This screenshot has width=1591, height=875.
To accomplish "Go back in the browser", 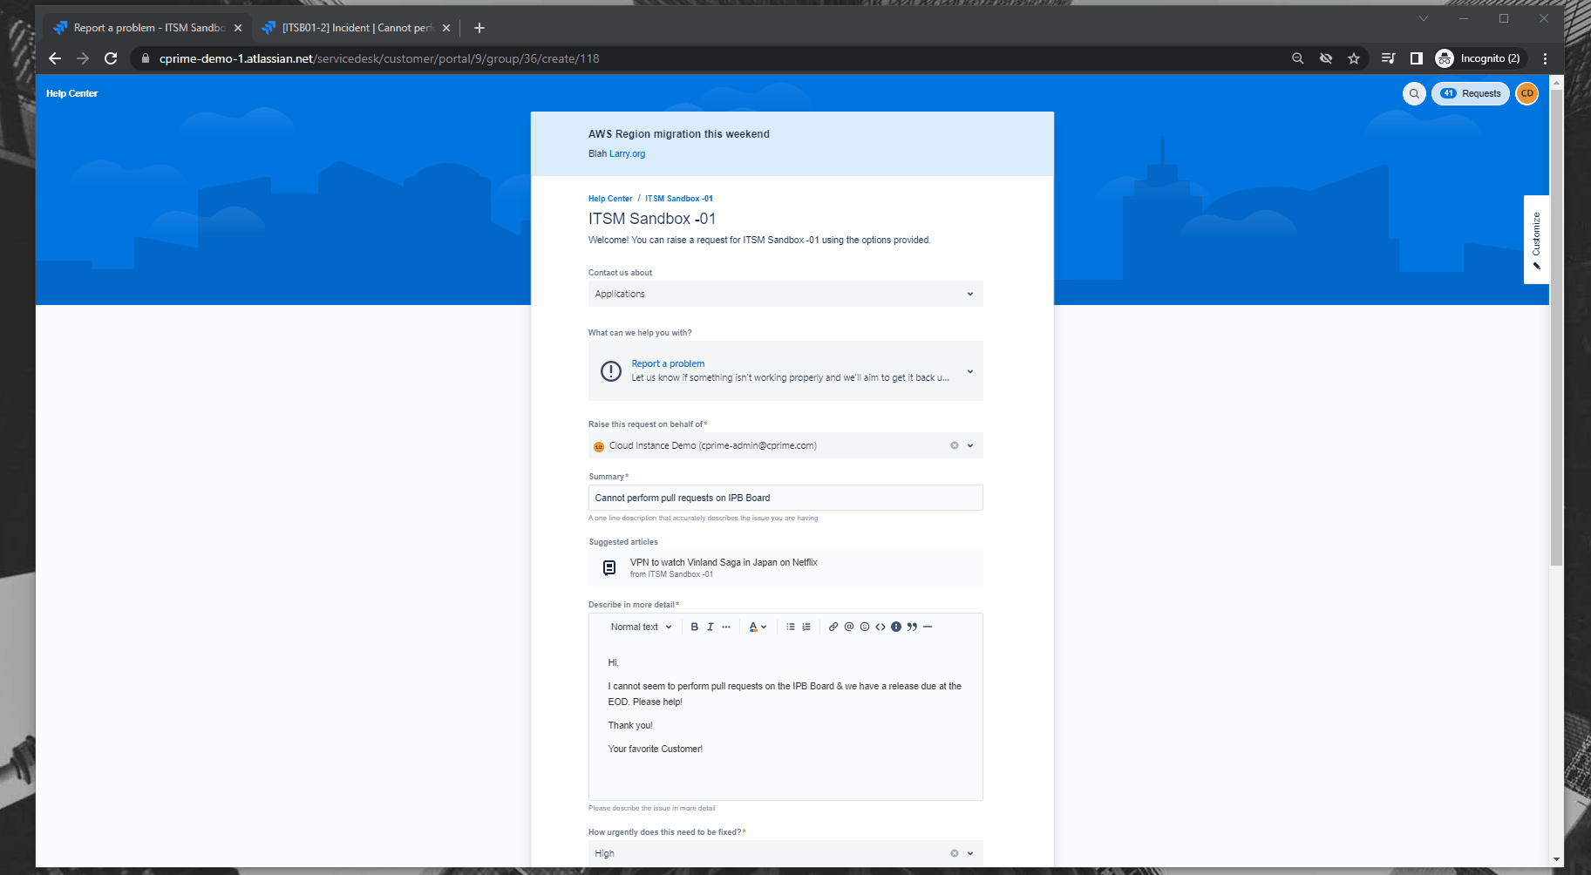I will pos(55,58).
